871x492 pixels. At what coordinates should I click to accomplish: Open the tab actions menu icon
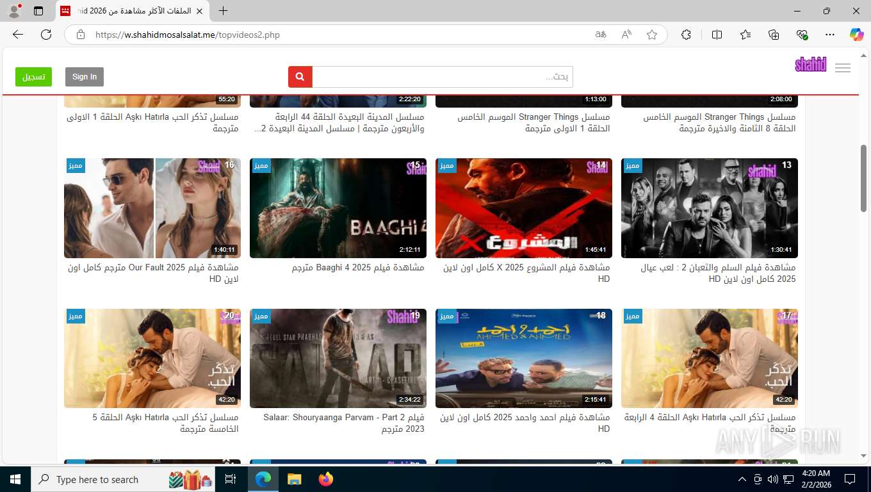(38, 11)
